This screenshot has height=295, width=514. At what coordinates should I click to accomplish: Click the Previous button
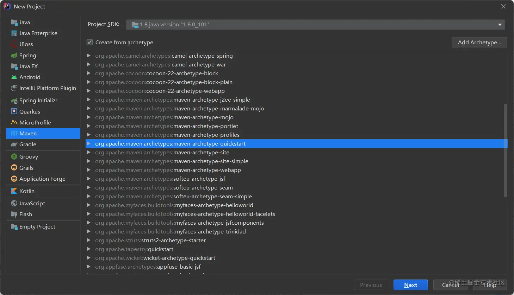click(x=371, y=285)
